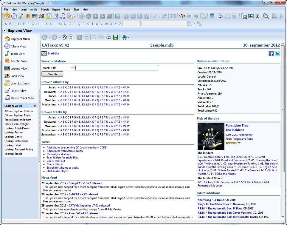Click the magnifier over document icon in main toolbar
This screenshot has width=287, height=225.
coord(266,16)
